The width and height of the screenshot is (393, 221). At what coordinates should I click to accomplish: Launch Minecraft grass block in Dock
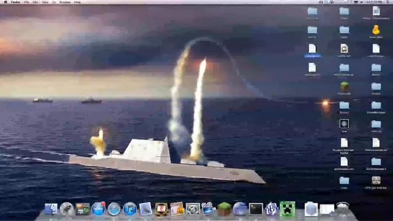(x=224, y=209)
